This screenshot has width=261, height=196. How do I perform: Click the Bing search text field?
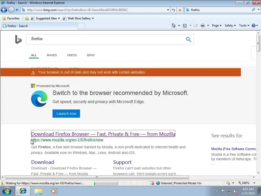pos(105,40)
